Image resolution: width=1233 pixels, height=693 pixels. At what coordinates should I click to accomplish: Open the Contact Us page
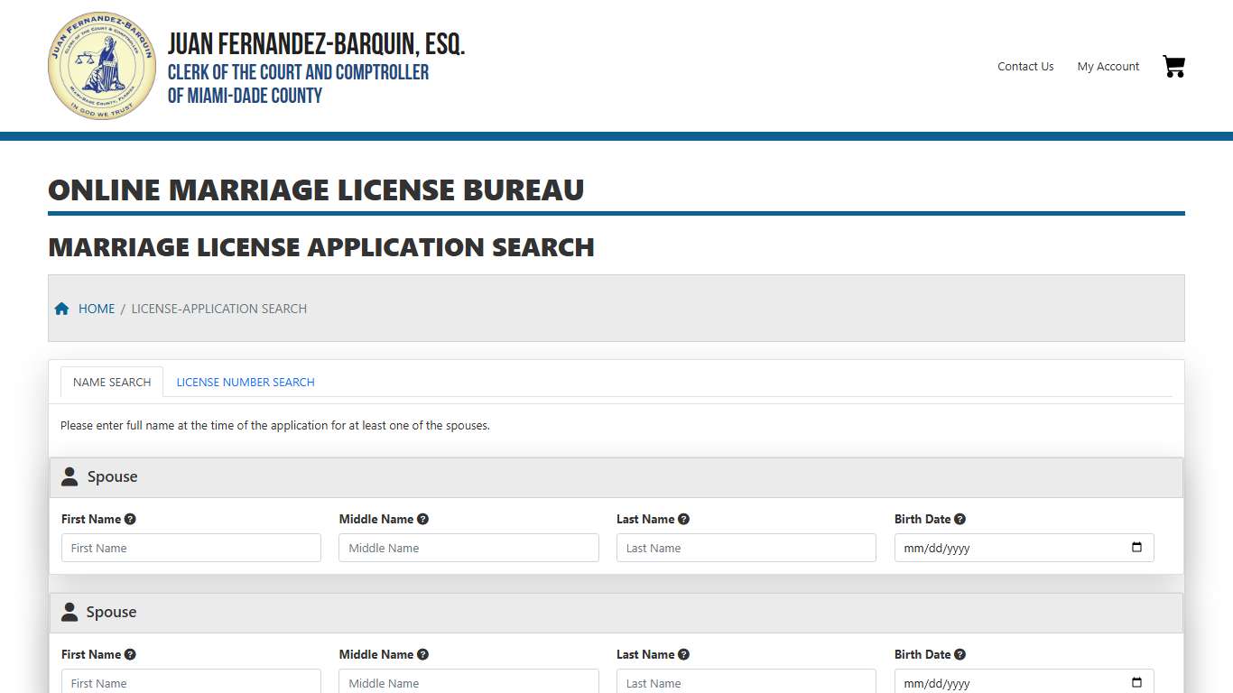tap(1024, 66)
